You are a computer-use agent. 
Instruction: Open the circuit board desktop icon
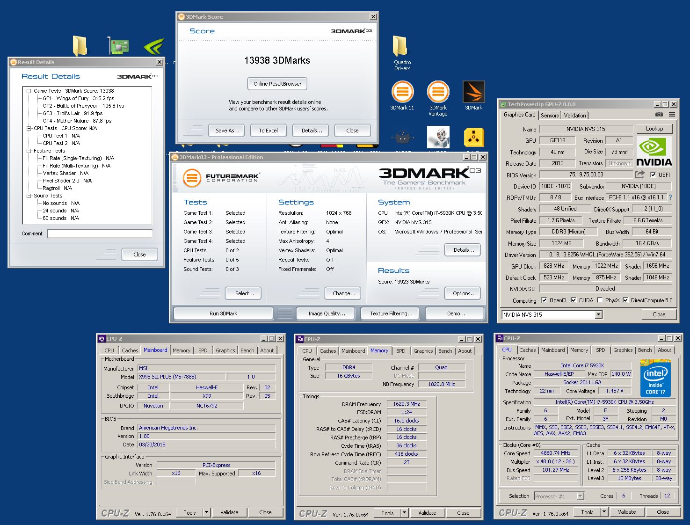tap(118, 46)
